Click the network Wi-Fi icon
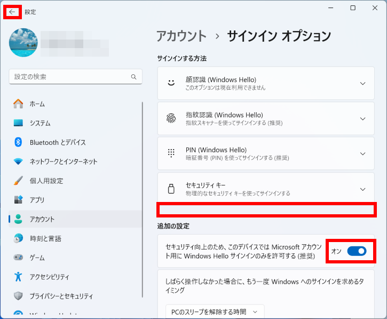 (18, 161)
